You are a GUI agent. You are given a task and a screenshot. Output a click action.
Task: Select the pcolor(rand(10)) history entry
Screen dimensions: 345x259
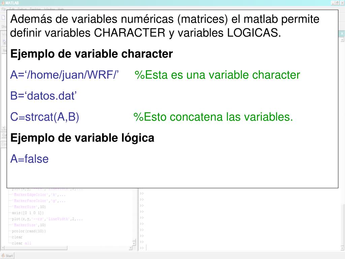[29, 231]
